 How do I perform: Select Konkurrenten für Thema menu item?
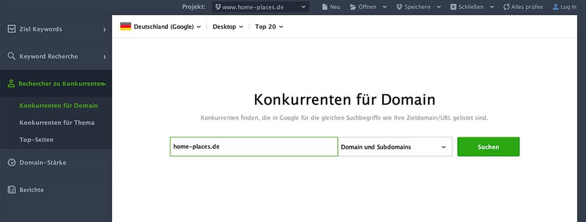pyautogui.click(x=57, y=123)
